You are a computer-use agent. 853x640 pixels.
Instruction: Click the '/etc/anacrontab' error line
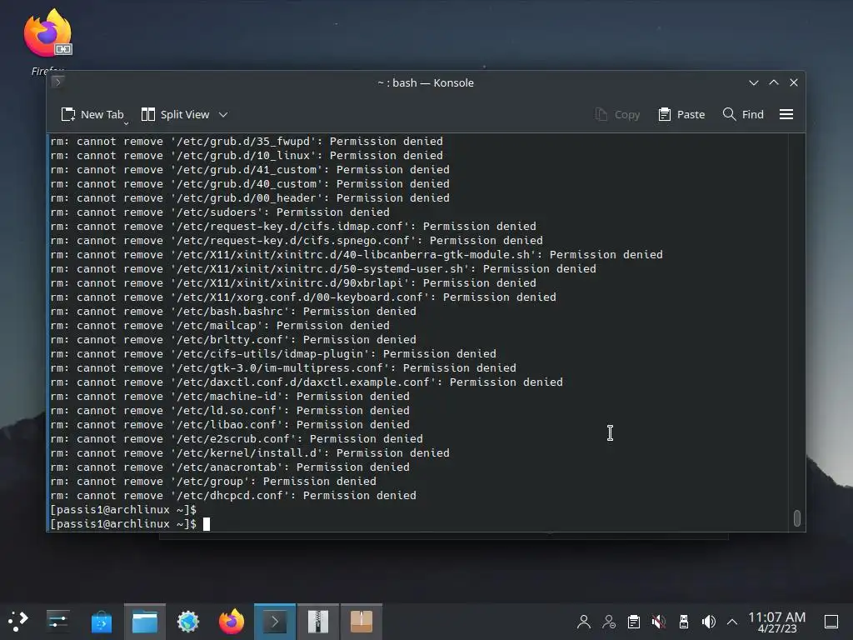coord(230,467)
